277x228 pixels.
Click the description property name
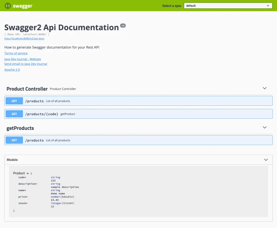27,184
